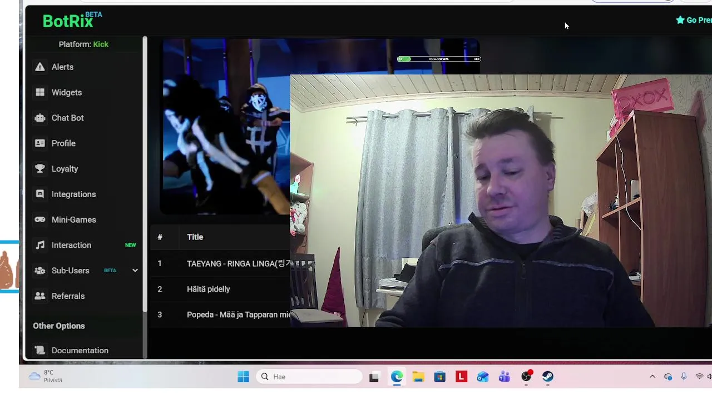Open File Explorer in the taskbar
The width and height of the screenshot is (712, 400).
point(418,377)
